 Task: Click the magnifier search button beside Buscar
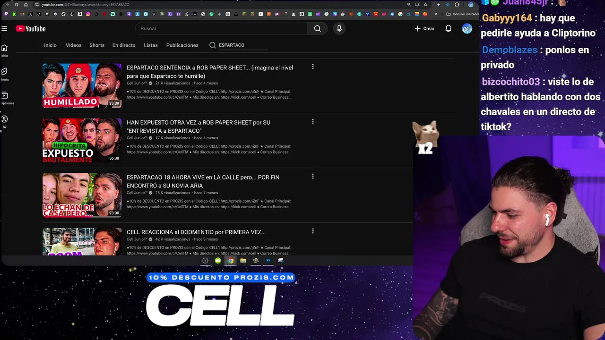[317, 28]
